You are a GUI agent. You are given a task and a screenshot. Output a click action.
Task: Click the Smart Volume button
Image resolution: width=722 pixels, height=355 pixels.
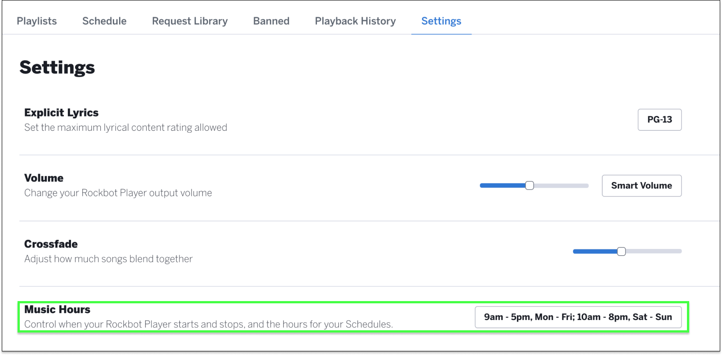[x=642, y=186]
